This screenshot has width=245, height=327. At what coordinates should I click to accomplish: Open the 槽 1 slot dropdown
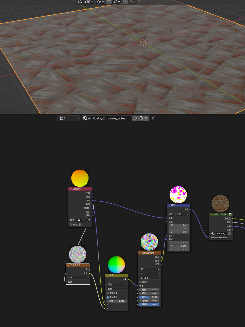coord(69,118)
